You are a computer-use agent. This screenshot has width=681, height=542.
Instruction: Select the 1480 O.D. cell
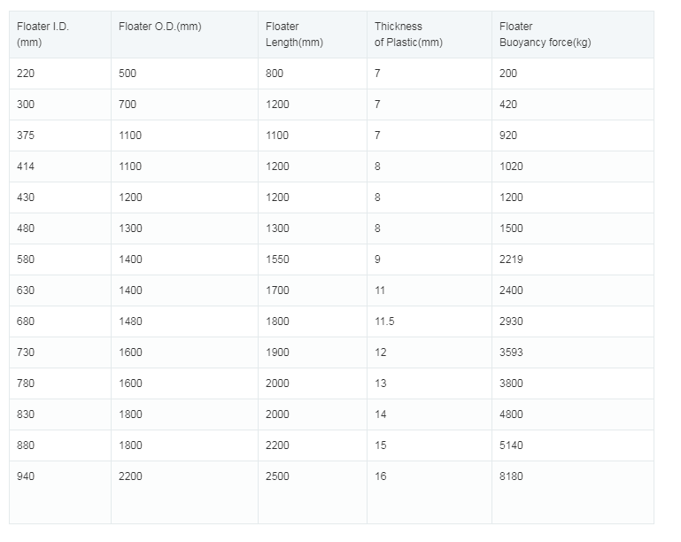pos(130,321)
